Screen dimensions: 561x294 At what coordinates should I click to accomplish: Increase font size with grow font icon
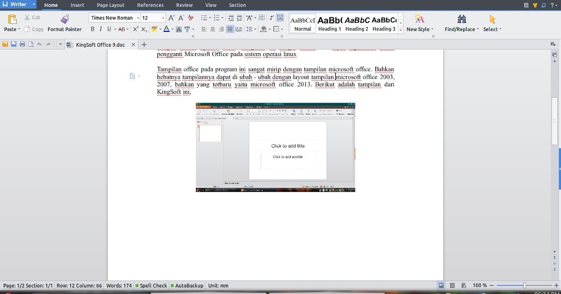(x=171, y=18)
